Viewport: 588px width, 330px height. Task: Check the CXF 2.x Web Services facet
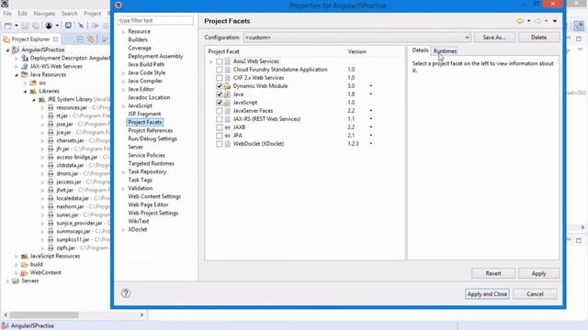click(219, 78)
